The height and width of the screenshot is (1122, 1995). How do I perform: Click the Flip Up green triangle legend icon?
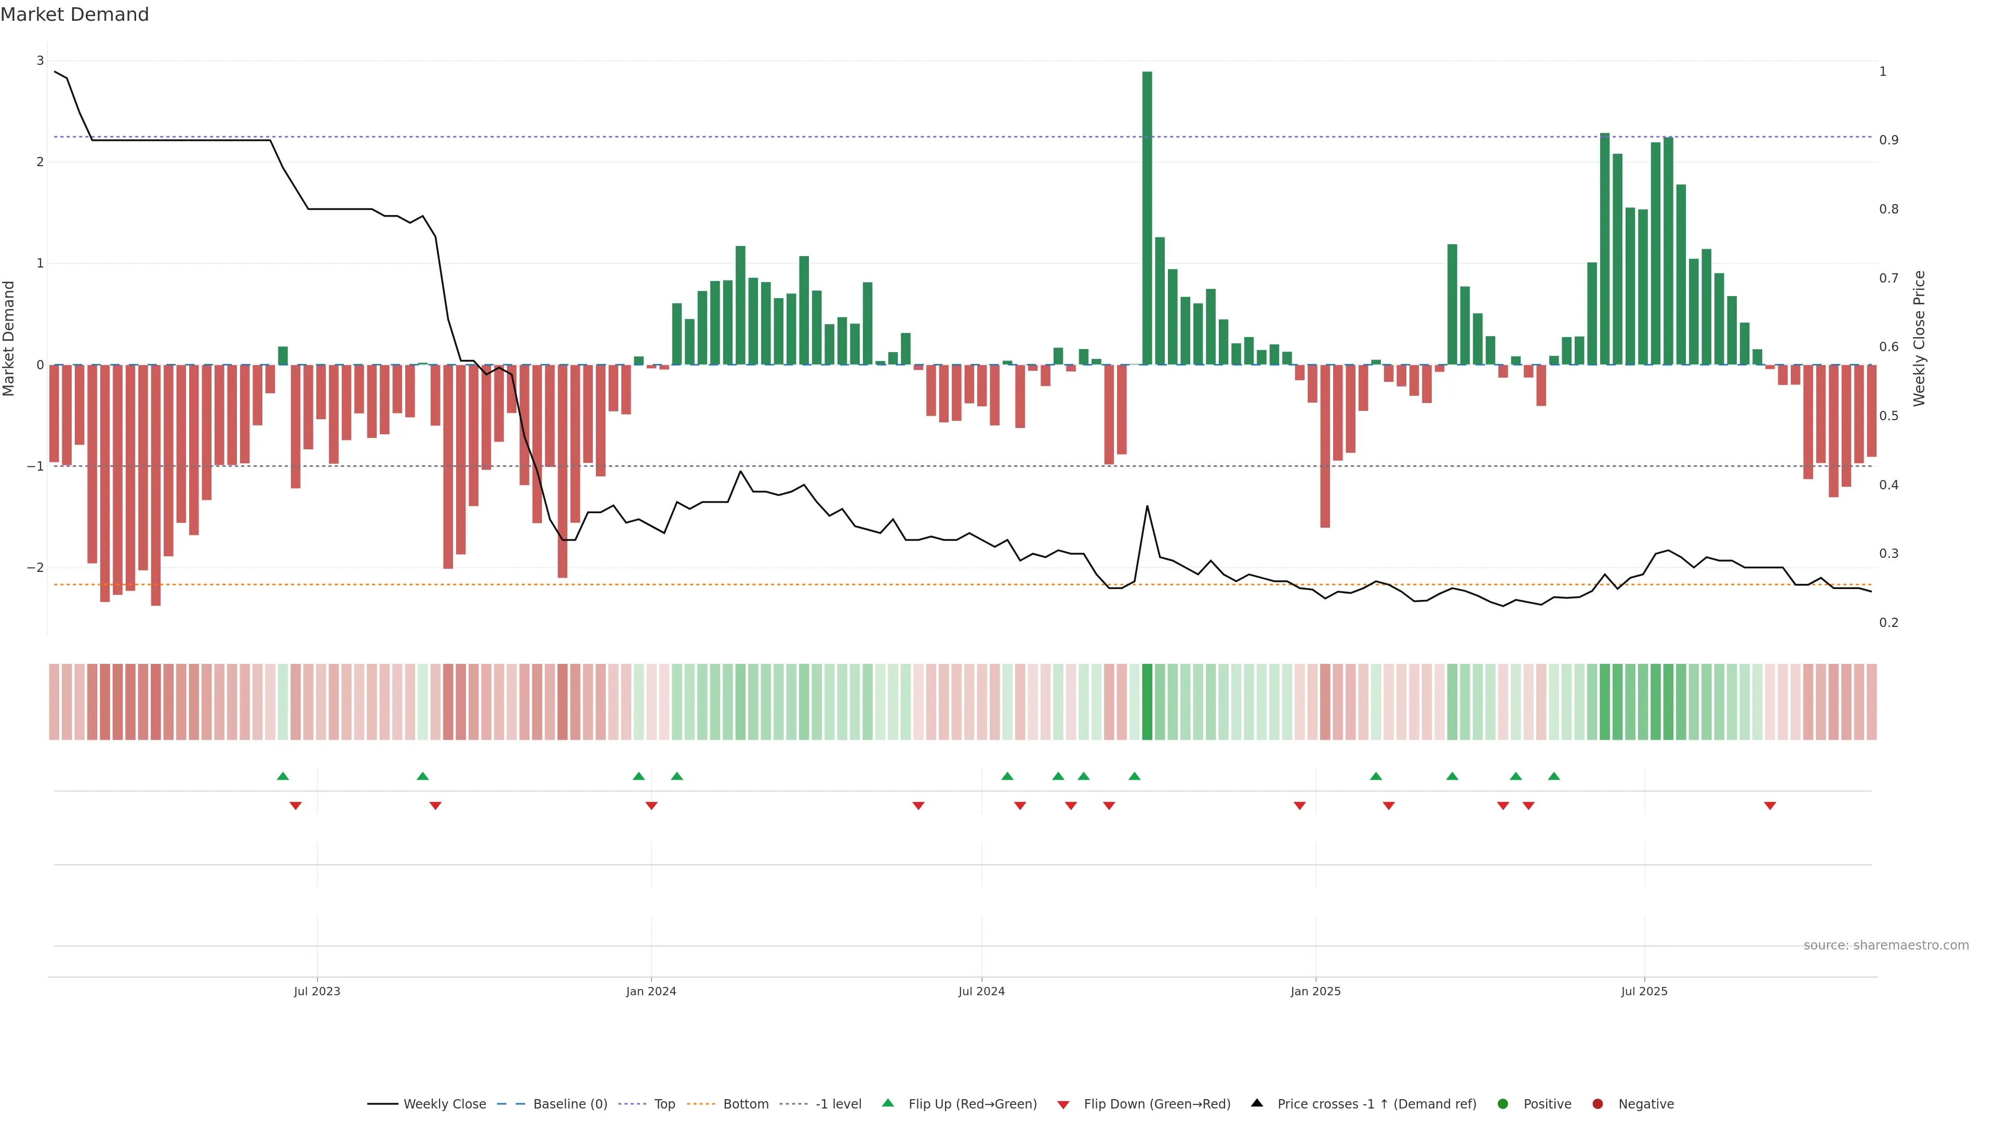(887, 1103)
